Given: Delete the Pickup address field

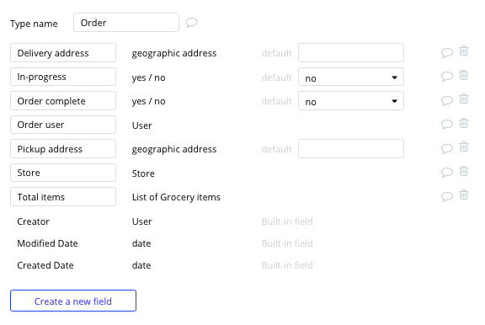Looking at the screenshot, I should coord(463,147).
